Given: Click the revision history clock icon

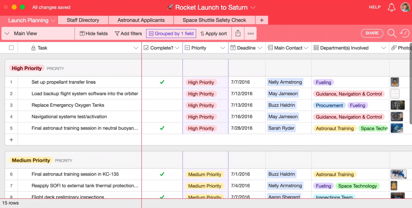Looking at the screenshot, I should pyautogui.click(x=405, y=33).
